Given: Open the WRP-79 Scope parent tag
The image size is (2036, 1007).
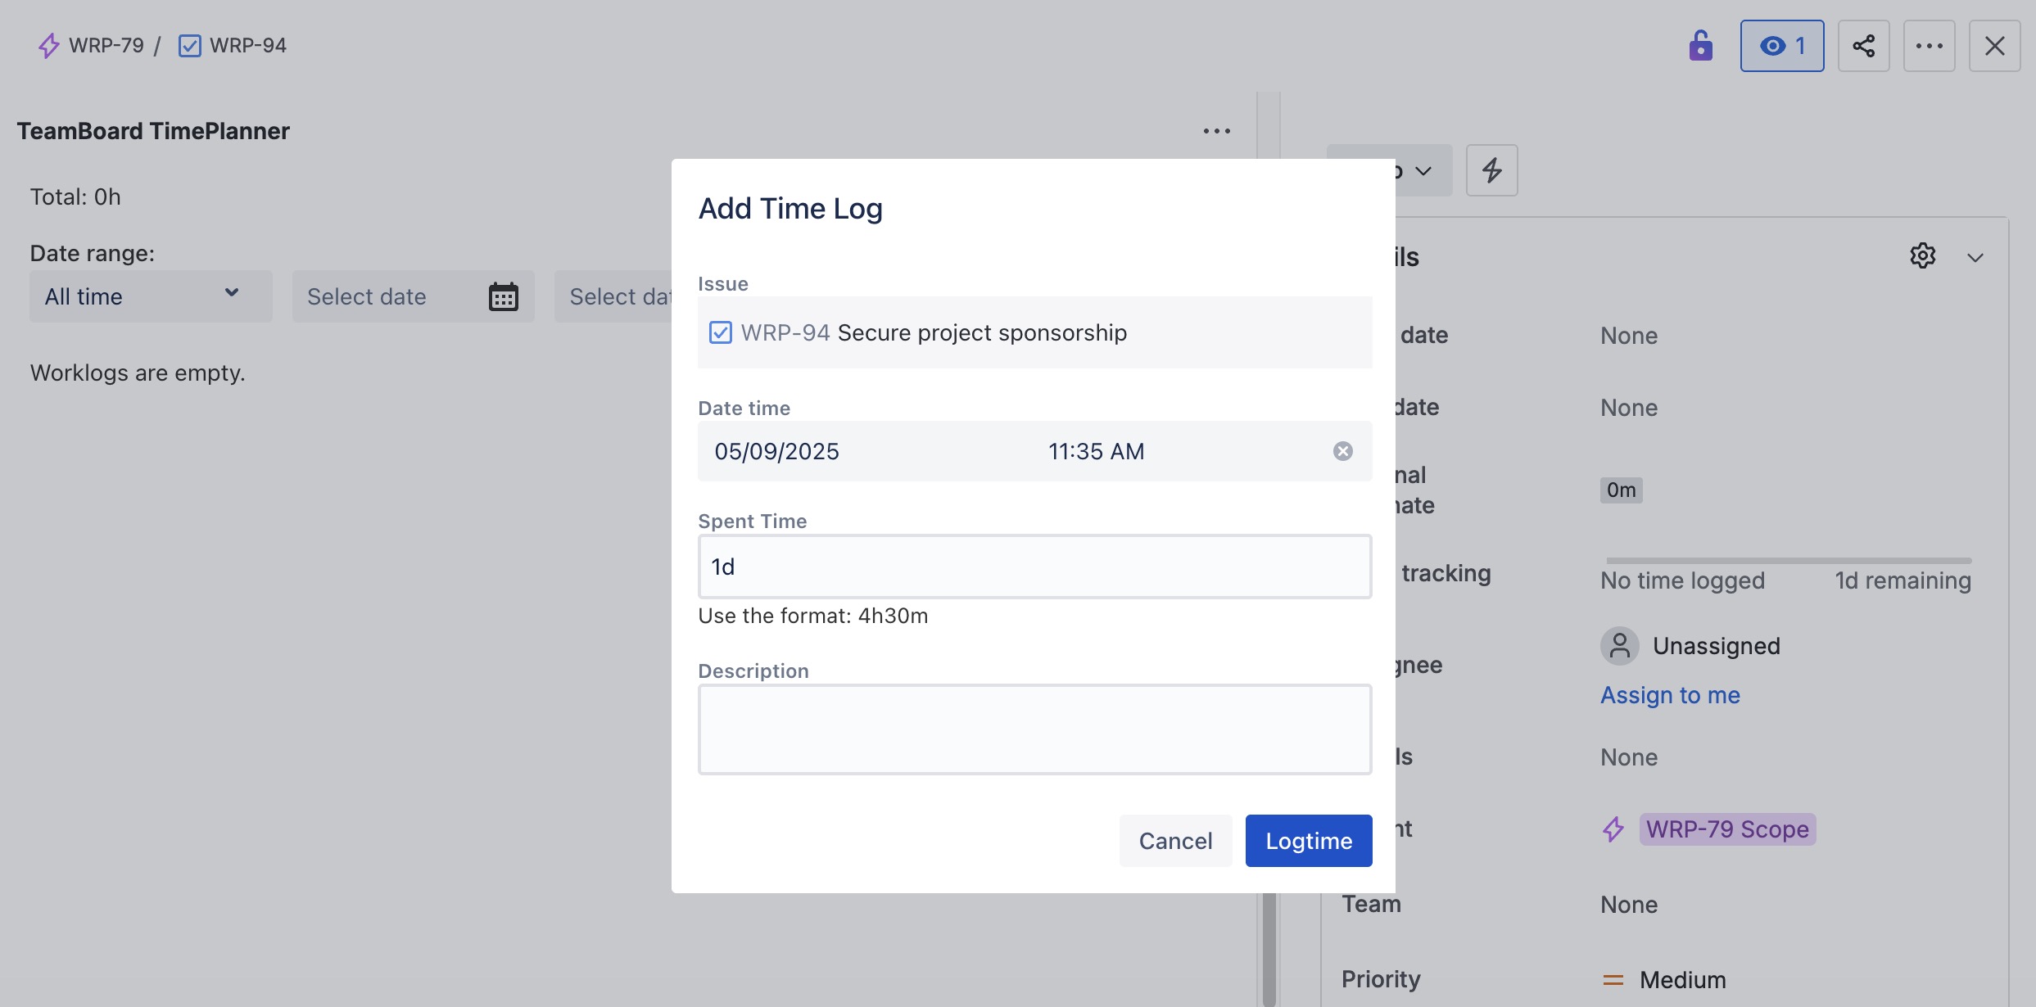Looking at the screenshot, I should pos(1726,829).
